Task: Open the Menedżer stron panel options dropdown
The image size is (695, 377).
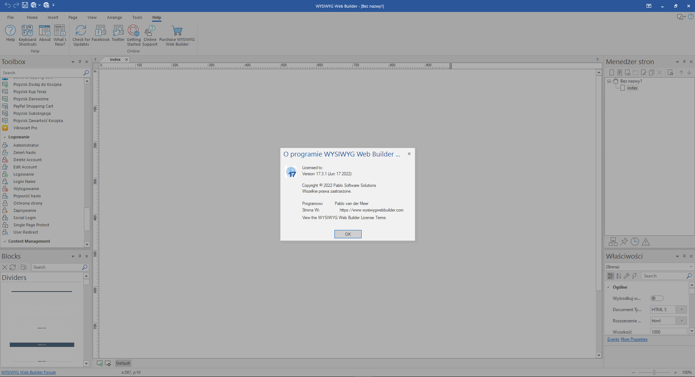Action: point(677,62)
